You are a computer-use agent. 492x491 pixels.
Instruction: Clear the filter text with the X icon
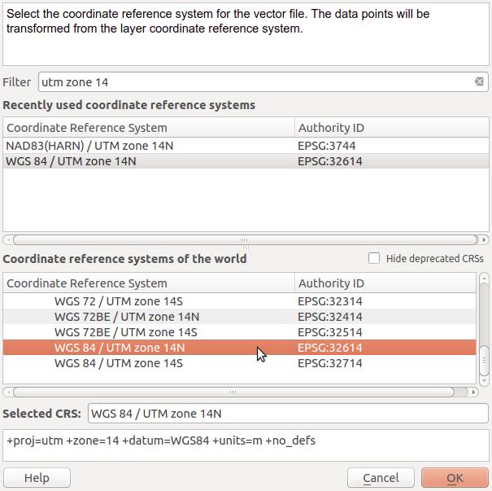tap(479, 81)
